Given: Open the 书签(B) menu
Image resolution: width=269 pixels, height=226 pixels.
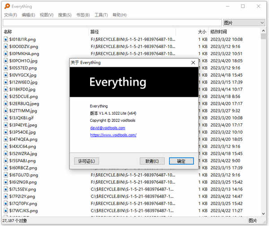Looking at the screenshot, I should tap(83, 15).
